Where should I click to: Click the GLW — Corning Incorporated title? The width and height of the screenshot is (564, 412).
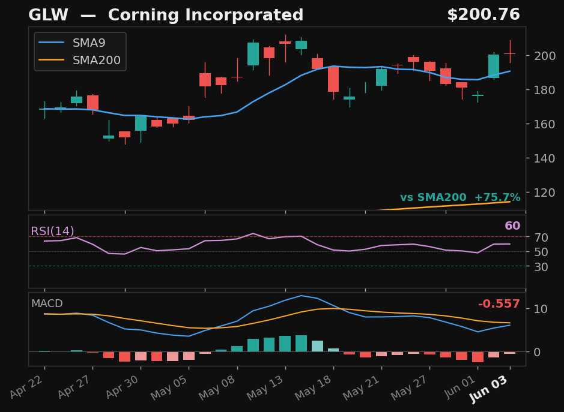click(x=166, y=16)
